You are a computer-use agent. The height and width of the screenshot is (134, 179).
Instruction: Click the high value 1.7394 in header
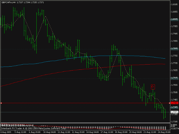click(27, 2)
